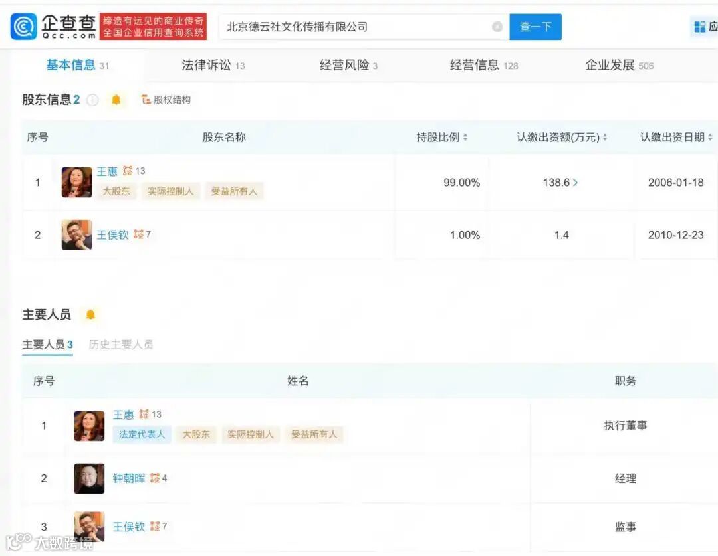Open the apps grid icon at top right

(x=699, y=27)
